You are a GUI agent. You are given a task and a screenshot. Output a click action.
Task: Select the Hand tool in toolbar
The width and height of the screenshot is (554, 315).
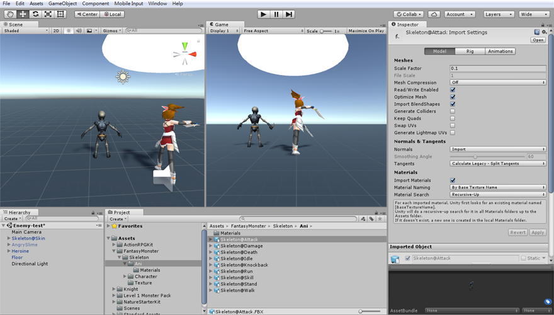click(9, 14)
